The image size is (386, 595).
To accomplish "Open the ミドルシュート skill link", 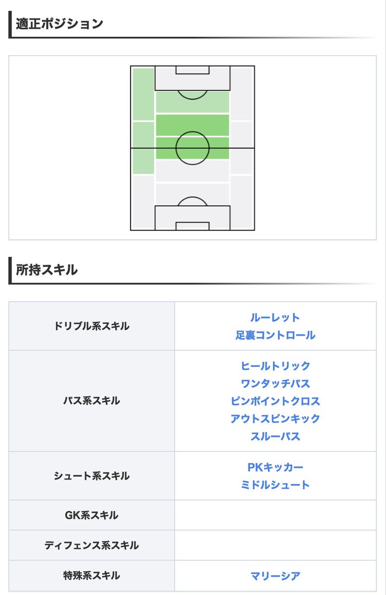I will (x=275, y=485).
